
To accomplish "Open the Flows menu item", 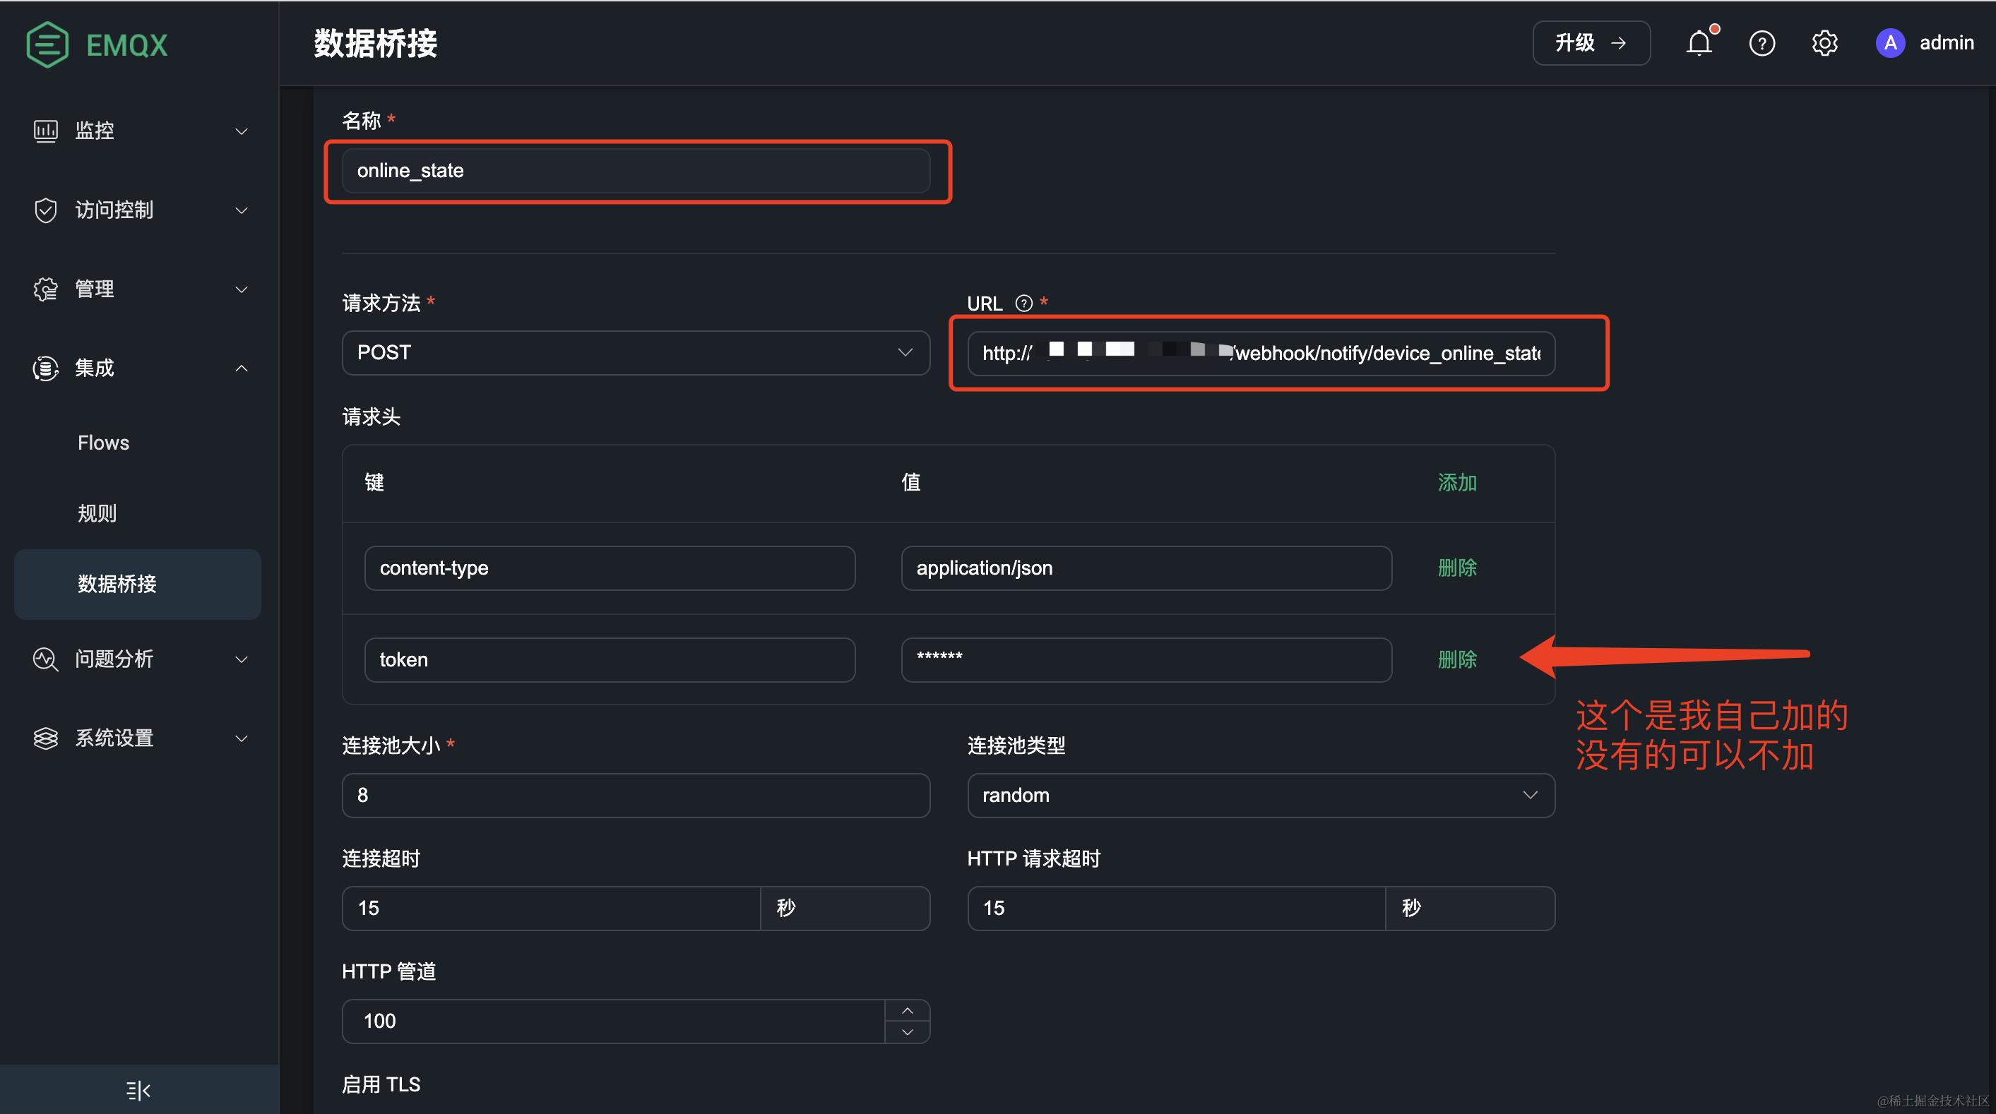I will (104, 443).
